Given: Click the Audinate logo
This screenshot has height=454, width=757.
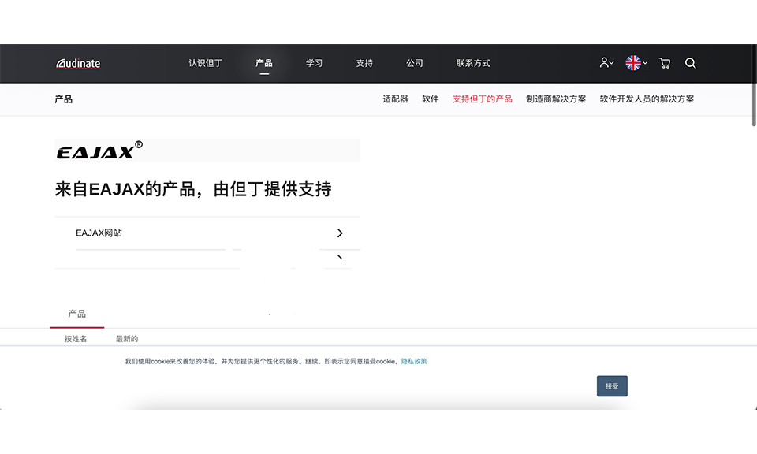Looking at the screenshot, I should pyautogui.click(x=77, y=63).
